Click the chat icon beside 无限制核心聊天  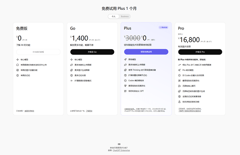179,86
